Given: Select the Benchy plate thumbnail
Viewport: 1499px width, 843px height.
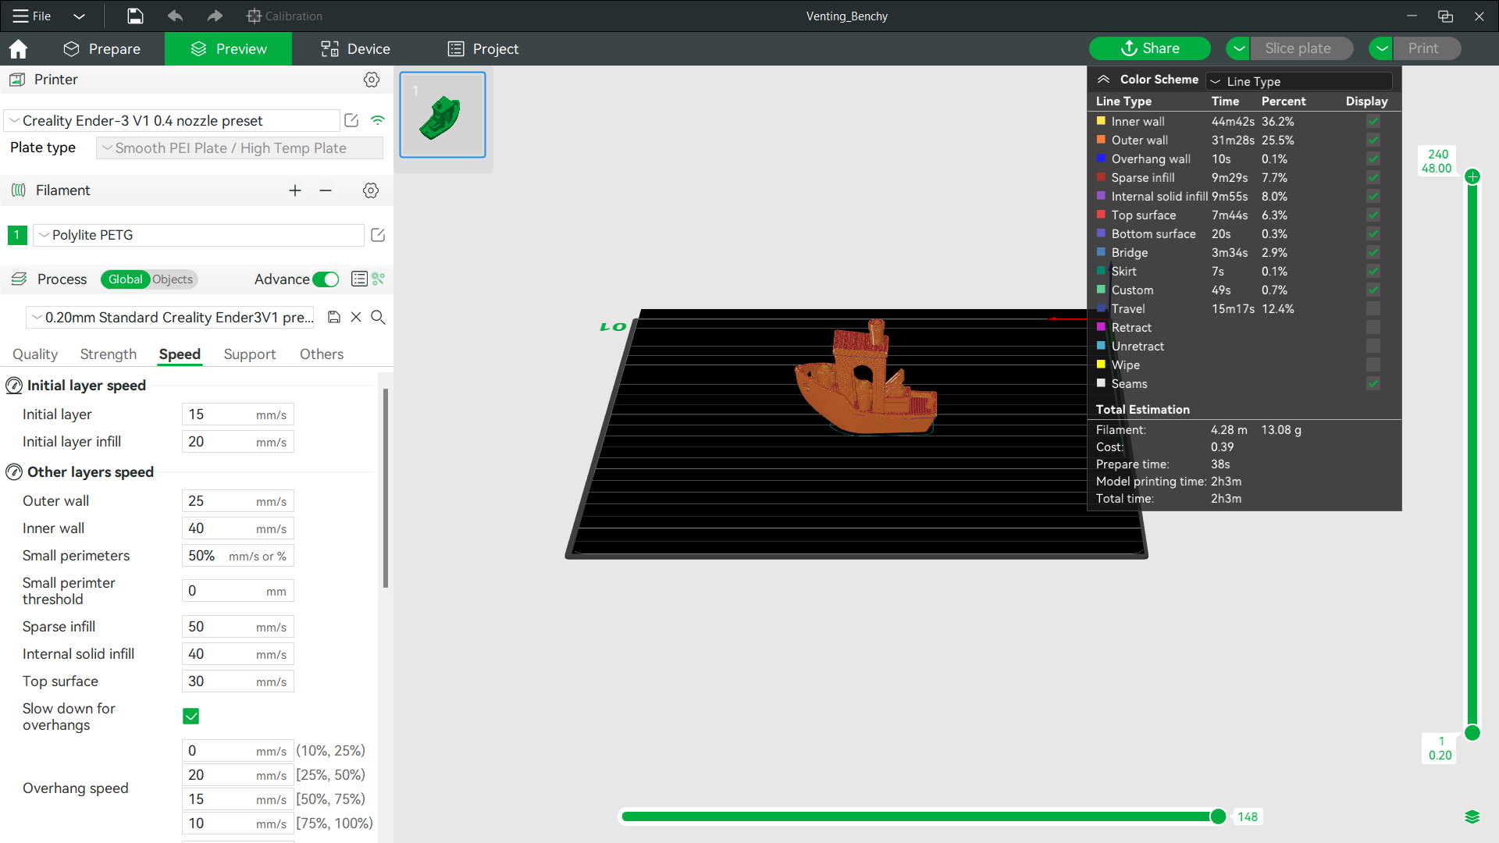Looking at the screenshot, I should pyautogui.click(x=443, y=115).
